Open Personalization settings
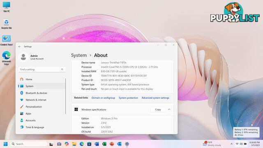 pos(42,107)
